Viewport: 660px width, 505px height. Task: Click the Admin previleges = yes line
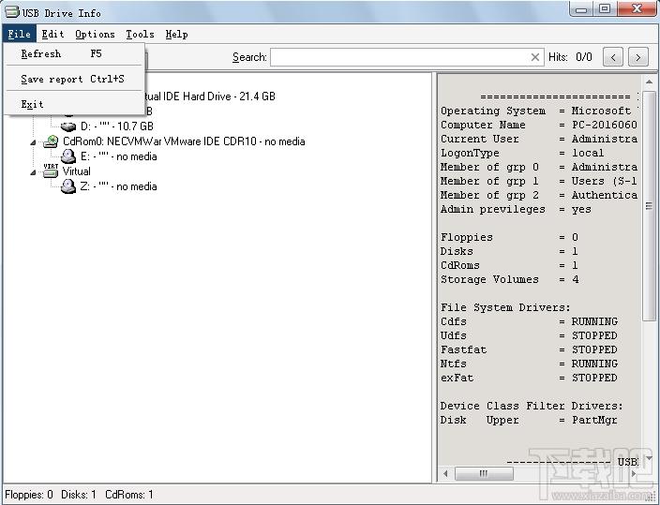tap(516, 209)
